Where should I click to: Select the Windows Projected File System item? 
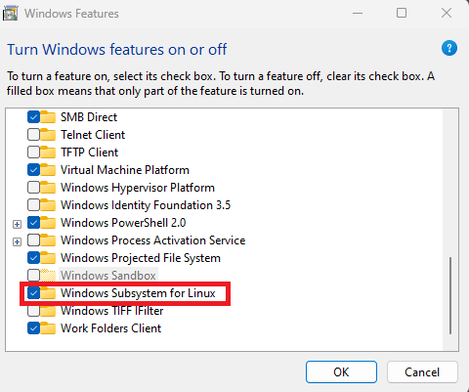point(141,258)
